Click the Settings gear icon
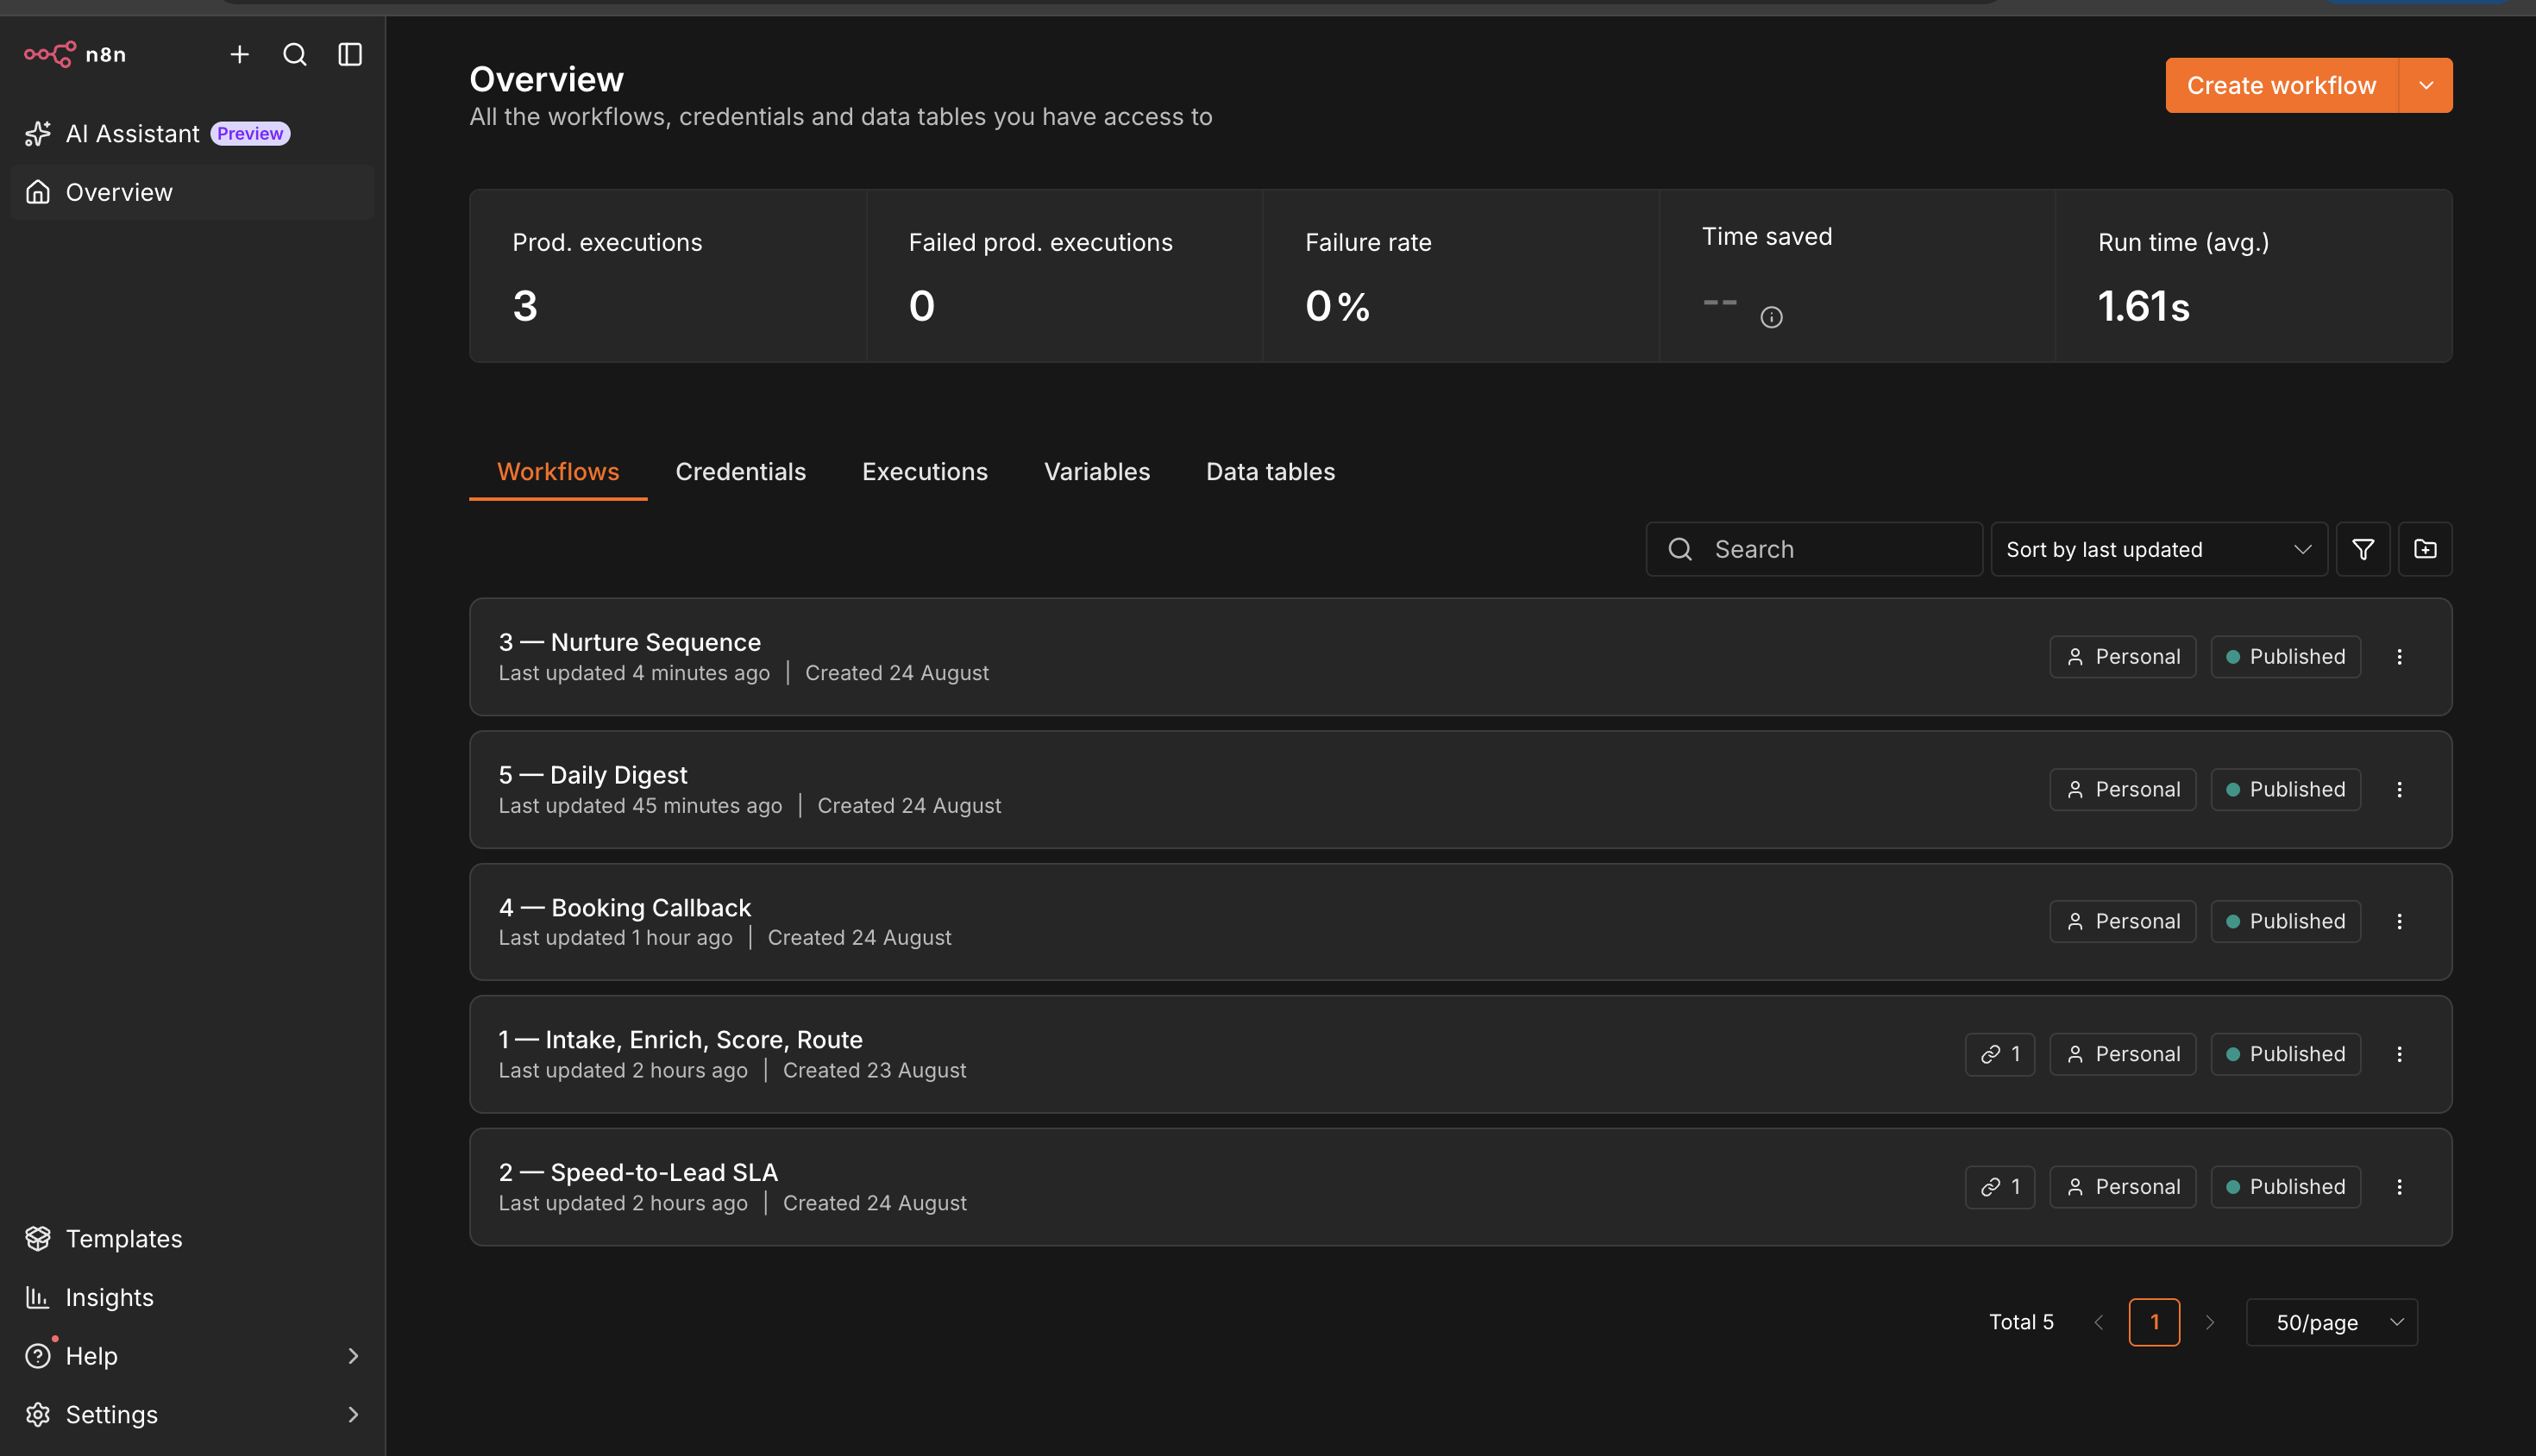 (x=38, y=1413)
